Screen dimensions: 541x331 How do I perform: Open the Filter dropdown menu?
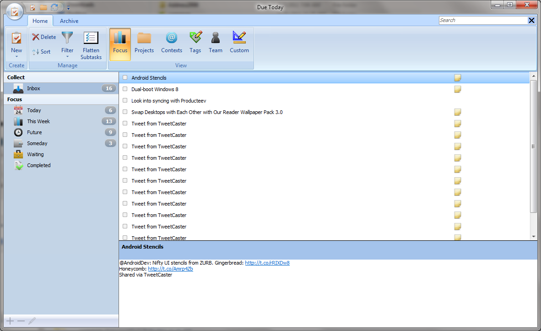(x=67, y=56)
